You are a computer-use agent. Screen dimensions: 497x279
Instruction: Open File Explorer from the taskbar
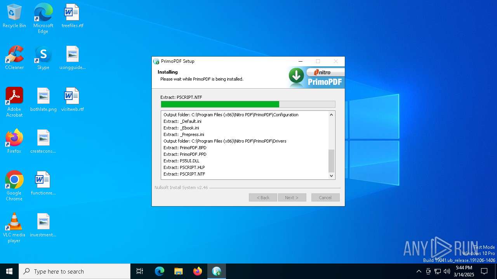click(179, 271)
